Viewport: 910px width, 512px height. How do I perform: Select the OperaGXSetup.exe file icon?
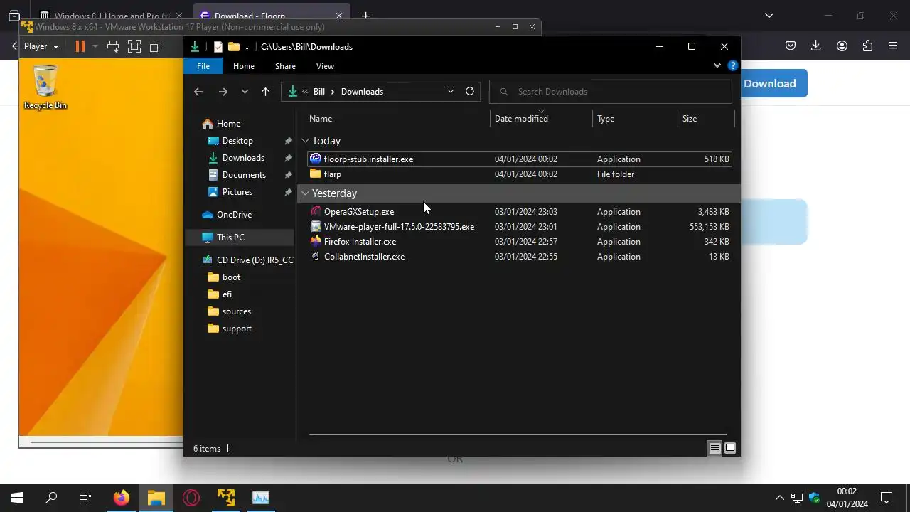316,211
